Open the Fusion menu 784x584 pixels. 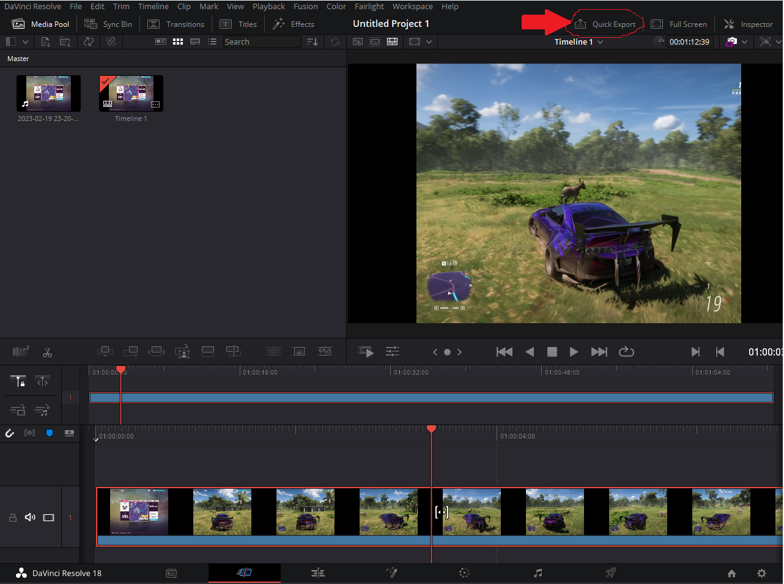[x=305, y=7]
